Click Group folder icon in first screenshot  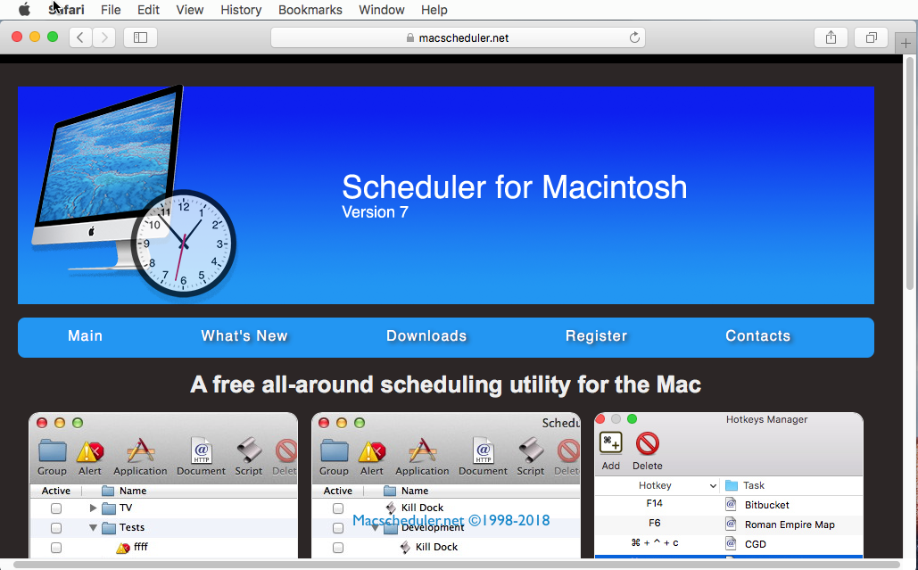click(x=52, y=458)
